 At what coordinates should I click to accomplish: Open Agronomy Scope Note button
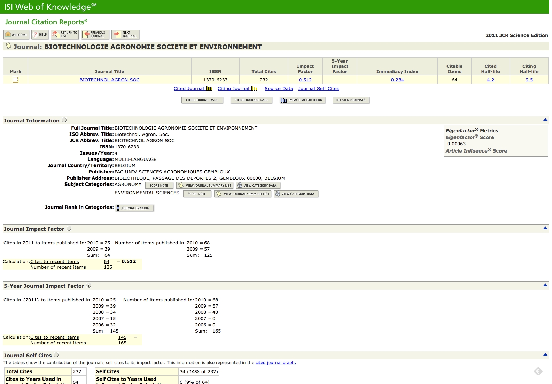click(x=159, y=186)
